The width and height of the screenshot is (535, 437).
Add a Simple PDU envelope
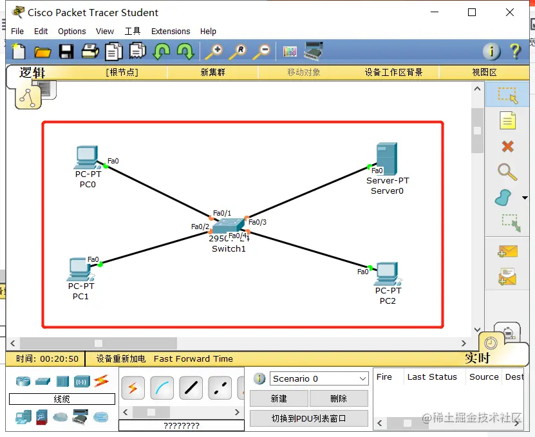point(507,252)
